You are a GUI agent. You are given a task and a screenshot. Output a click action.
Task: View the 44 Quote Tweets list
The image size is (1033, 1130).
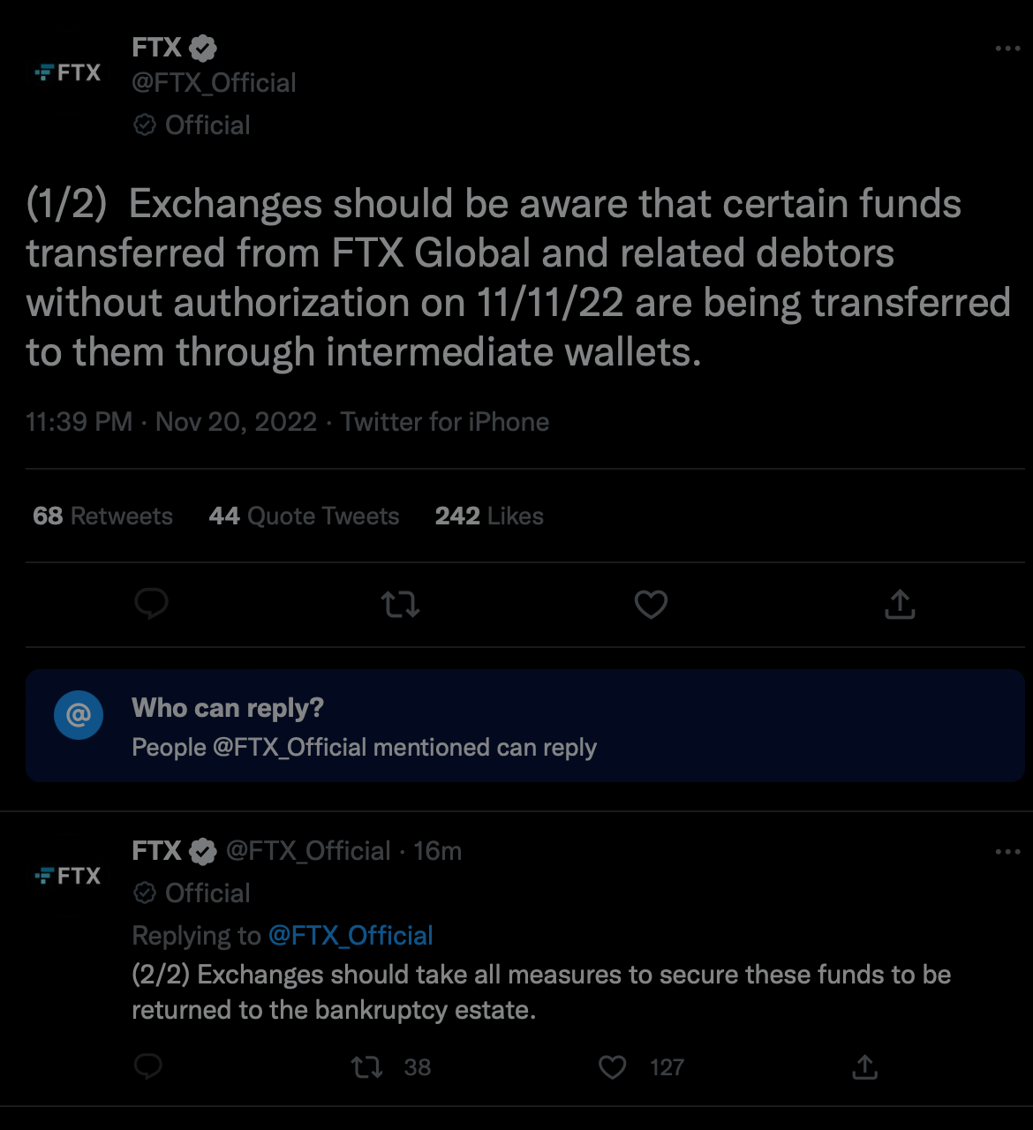pos(304,516)
